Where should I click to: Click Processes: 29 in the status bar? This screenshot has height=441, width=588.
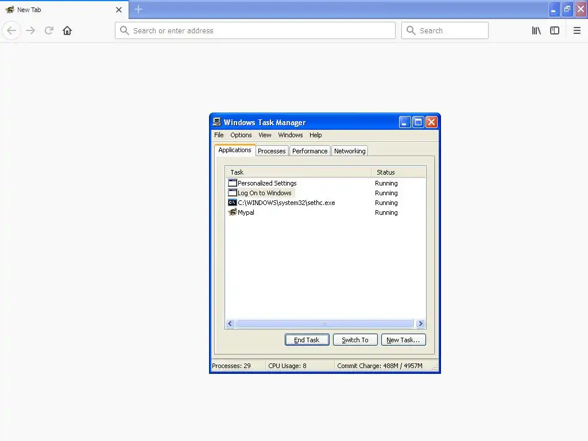point(231,366)
